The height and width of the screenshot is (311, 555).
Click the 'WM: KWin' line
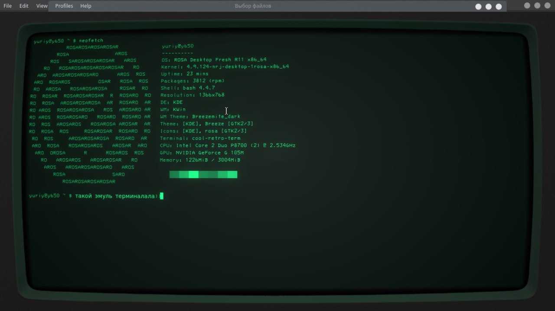(x=173, y=109)
